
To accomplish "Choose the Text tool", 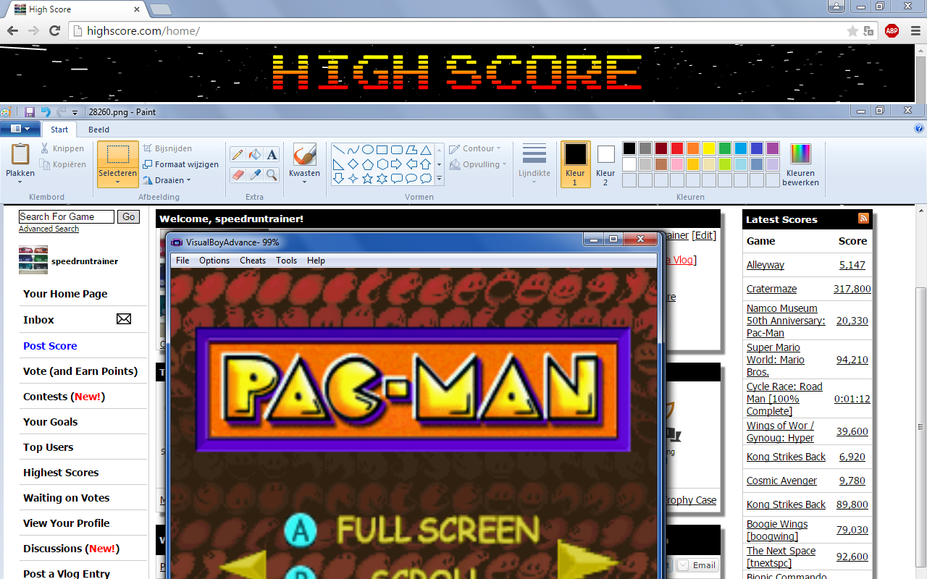I will [272, 154].
